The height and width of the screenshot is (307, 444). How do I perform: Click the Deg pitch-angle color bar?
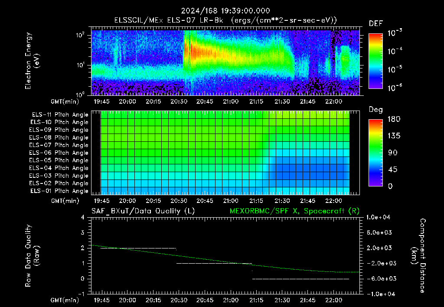[375, 153]
